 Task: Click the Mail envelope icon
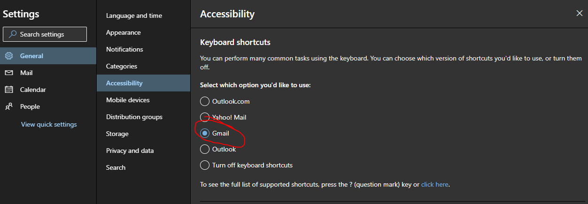9,73
